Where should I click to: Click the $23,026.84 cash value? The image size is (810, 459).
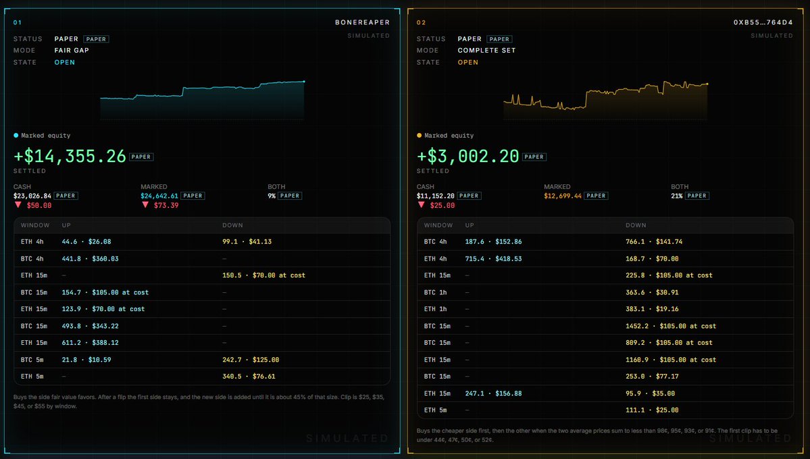click(32, 196)
